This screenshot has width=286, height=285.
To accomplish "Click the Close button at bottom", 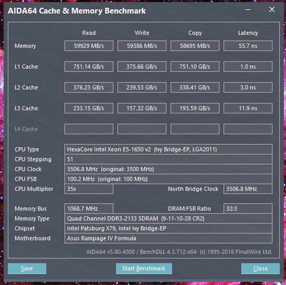I will click(x=261, y=268).
